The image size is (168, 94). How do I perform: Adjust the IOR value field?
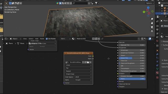point(132,66)
